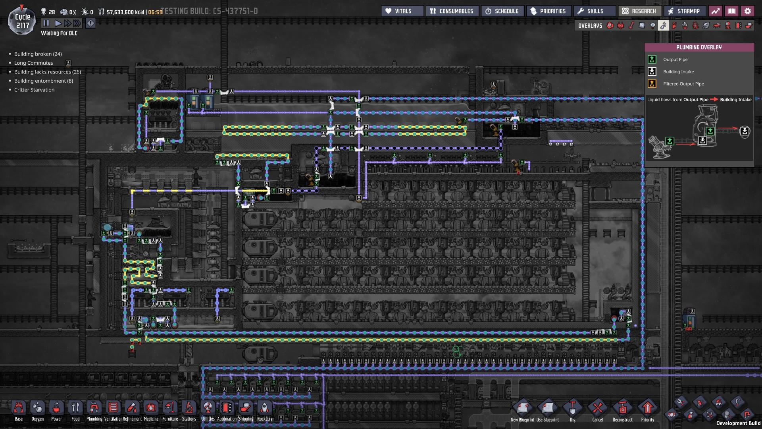Open the database book icon
Screen dimensions: 762x429
pos(731,11)
